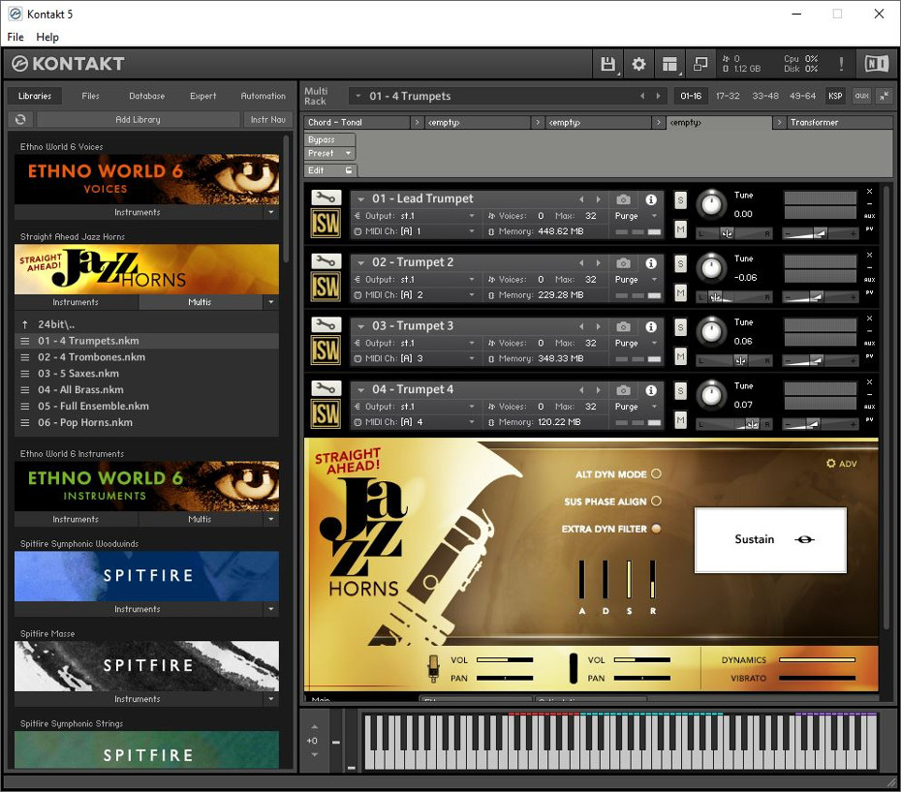The width and height of the screenshot is (901, 792).
Task: Click snapshot camera icon on Trumpet 2
Action: click(x=624, y=263)
